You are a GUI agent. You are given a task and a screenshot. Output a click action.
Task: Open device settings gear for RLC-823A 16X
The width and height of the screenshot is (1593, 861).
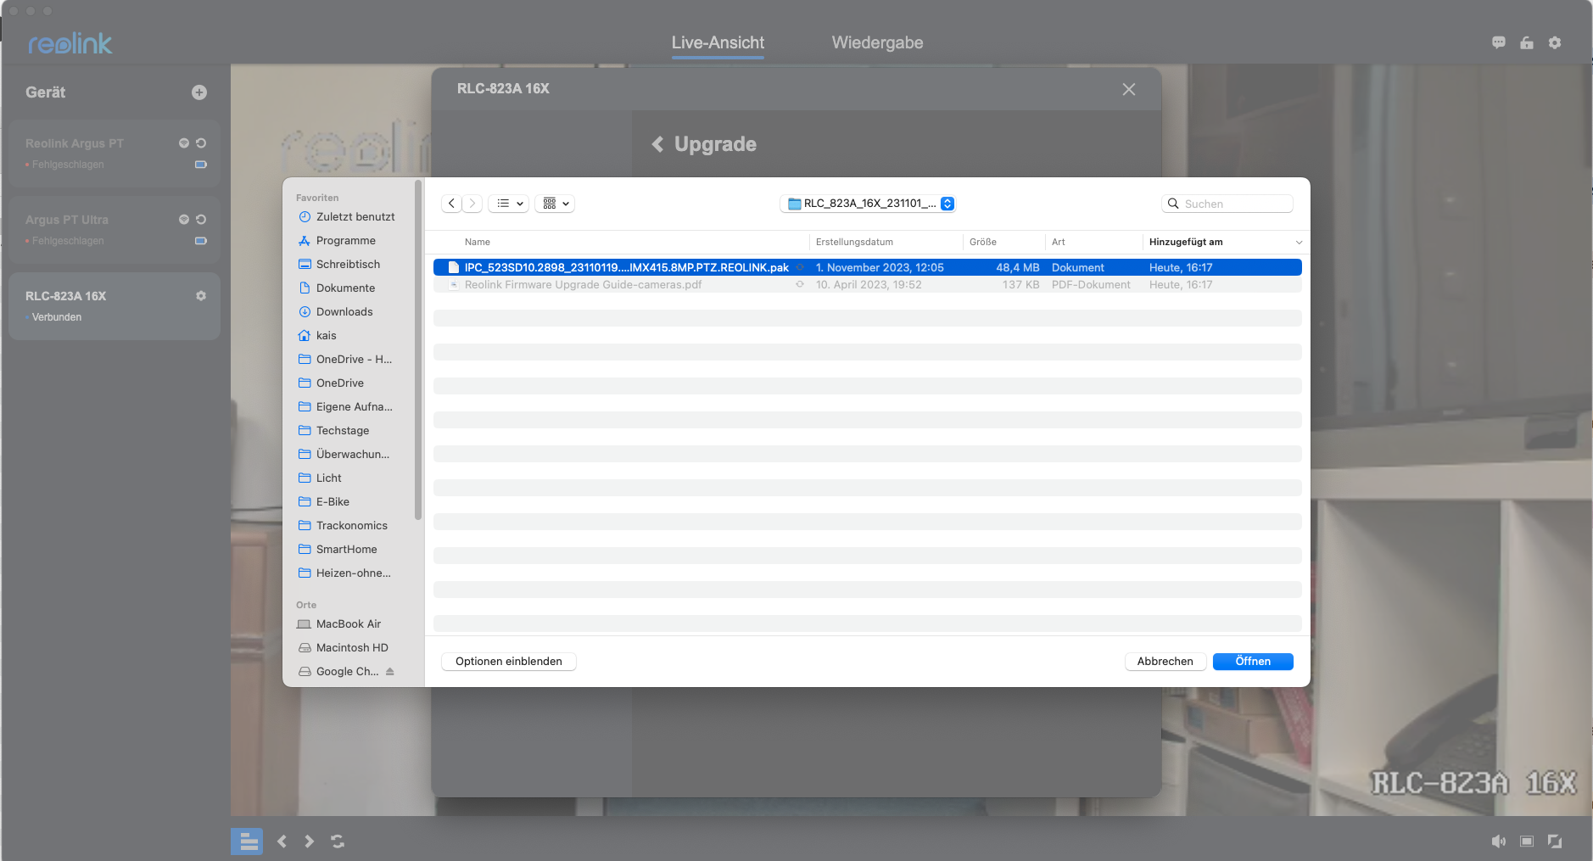(201, 296)
